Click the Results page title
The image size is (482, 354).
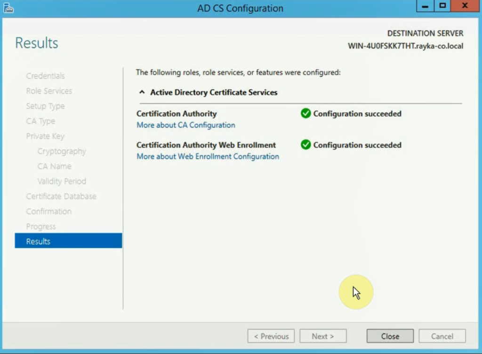click(37, 43)
